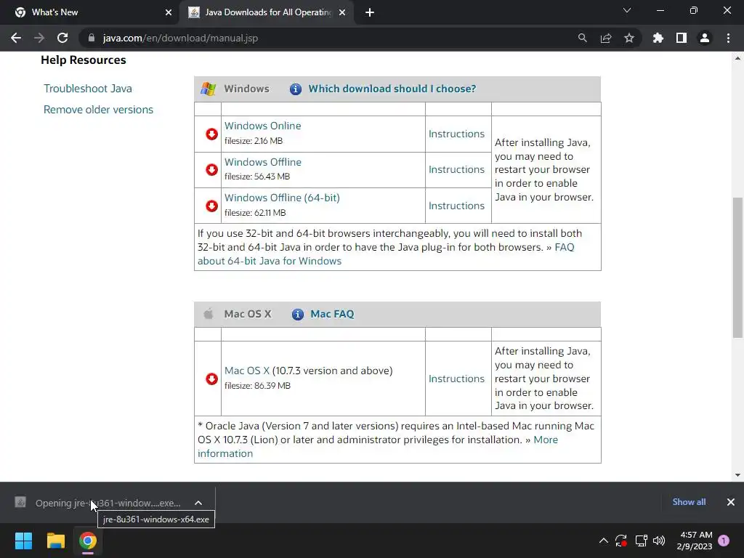
Task: Click the red download icon for Windows Online
Action: coord(211,134)
